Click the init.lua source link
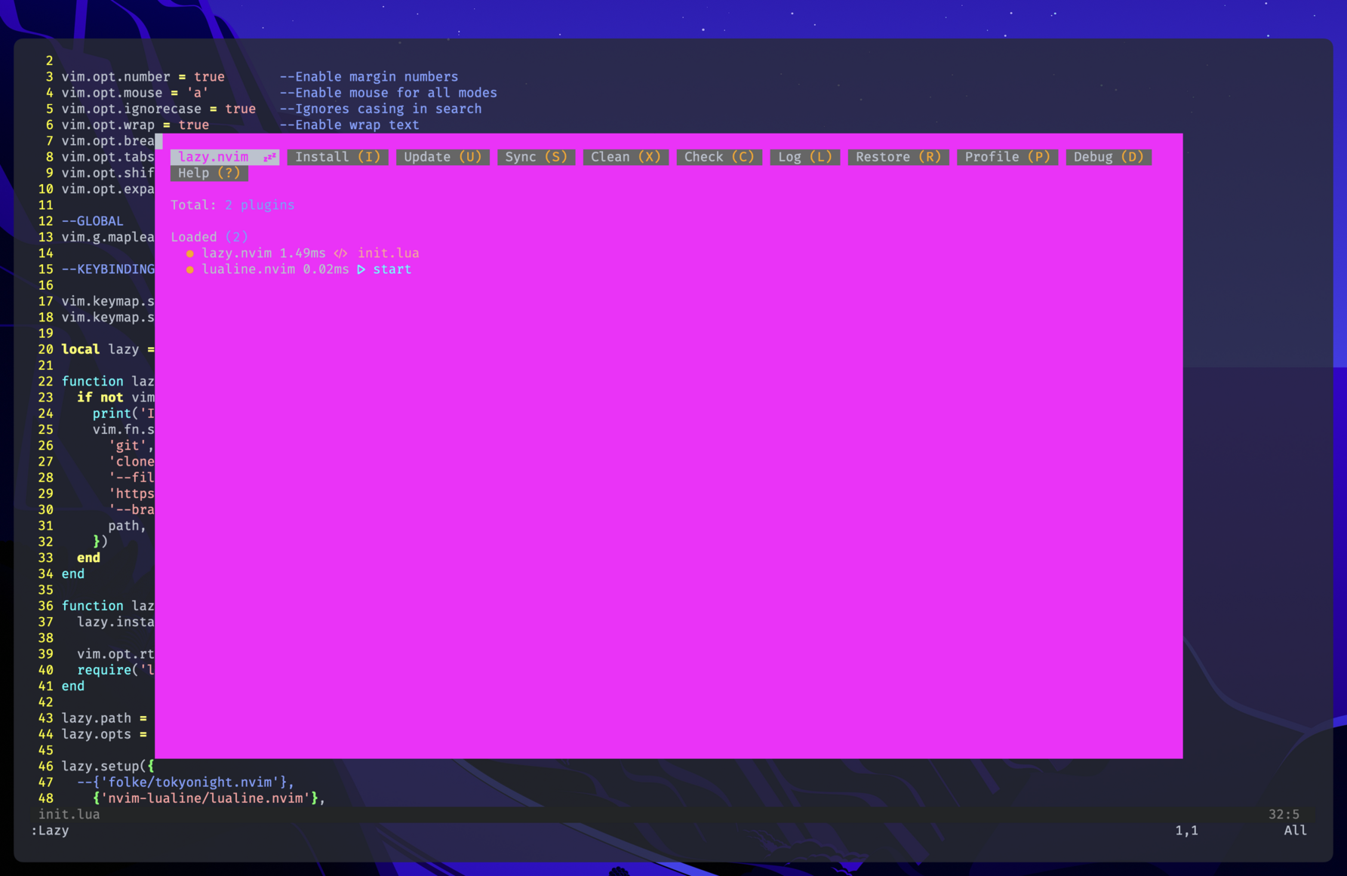 388,254
